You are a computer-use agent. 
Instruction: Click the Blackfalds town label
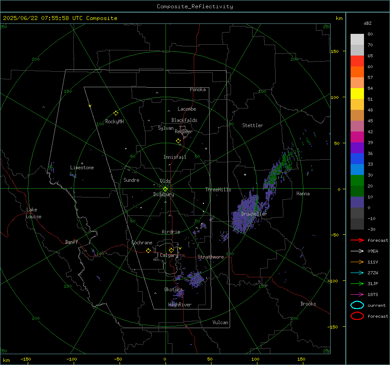pyautogui.click(x=184, y=120)
